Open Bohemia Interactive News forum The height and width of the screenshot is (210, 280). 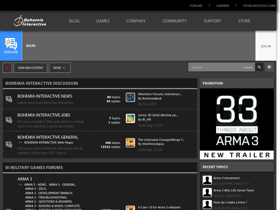(45, 96)
